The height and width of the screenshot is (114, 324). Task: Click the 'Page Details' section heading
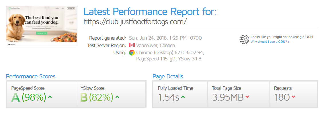[x=168, y=77]
